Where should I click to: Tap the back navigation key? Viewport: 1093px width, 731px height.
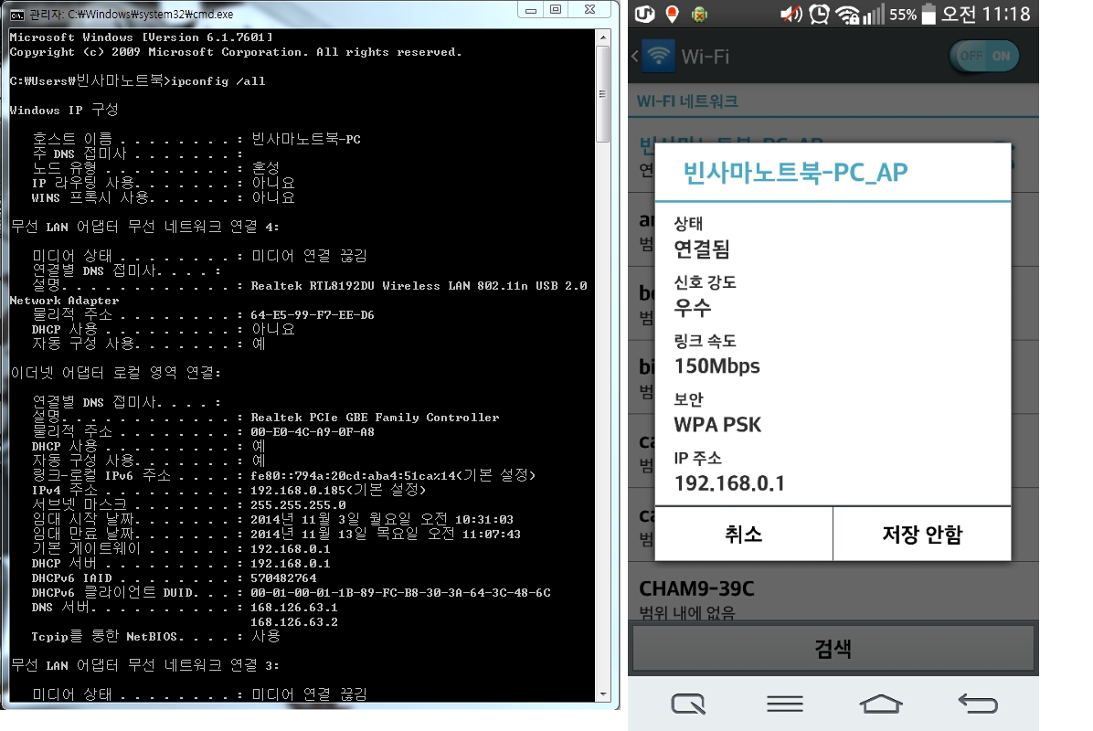pyautogui.click(x=978, y=704)
